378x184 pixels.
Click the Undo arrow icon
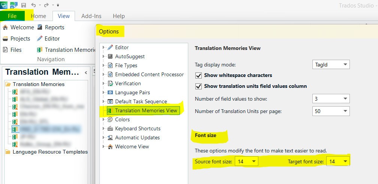[x=33, y=5]
